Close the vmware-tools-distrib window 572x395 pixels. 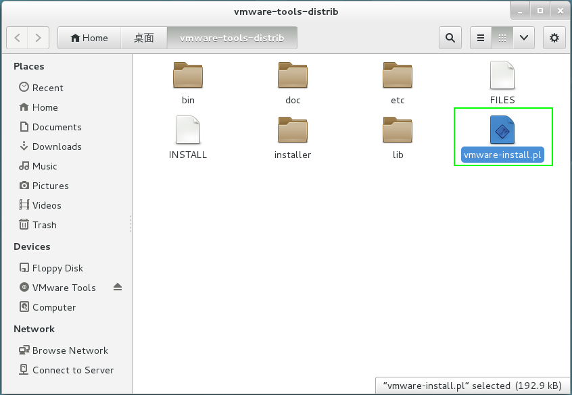(561, 11)
